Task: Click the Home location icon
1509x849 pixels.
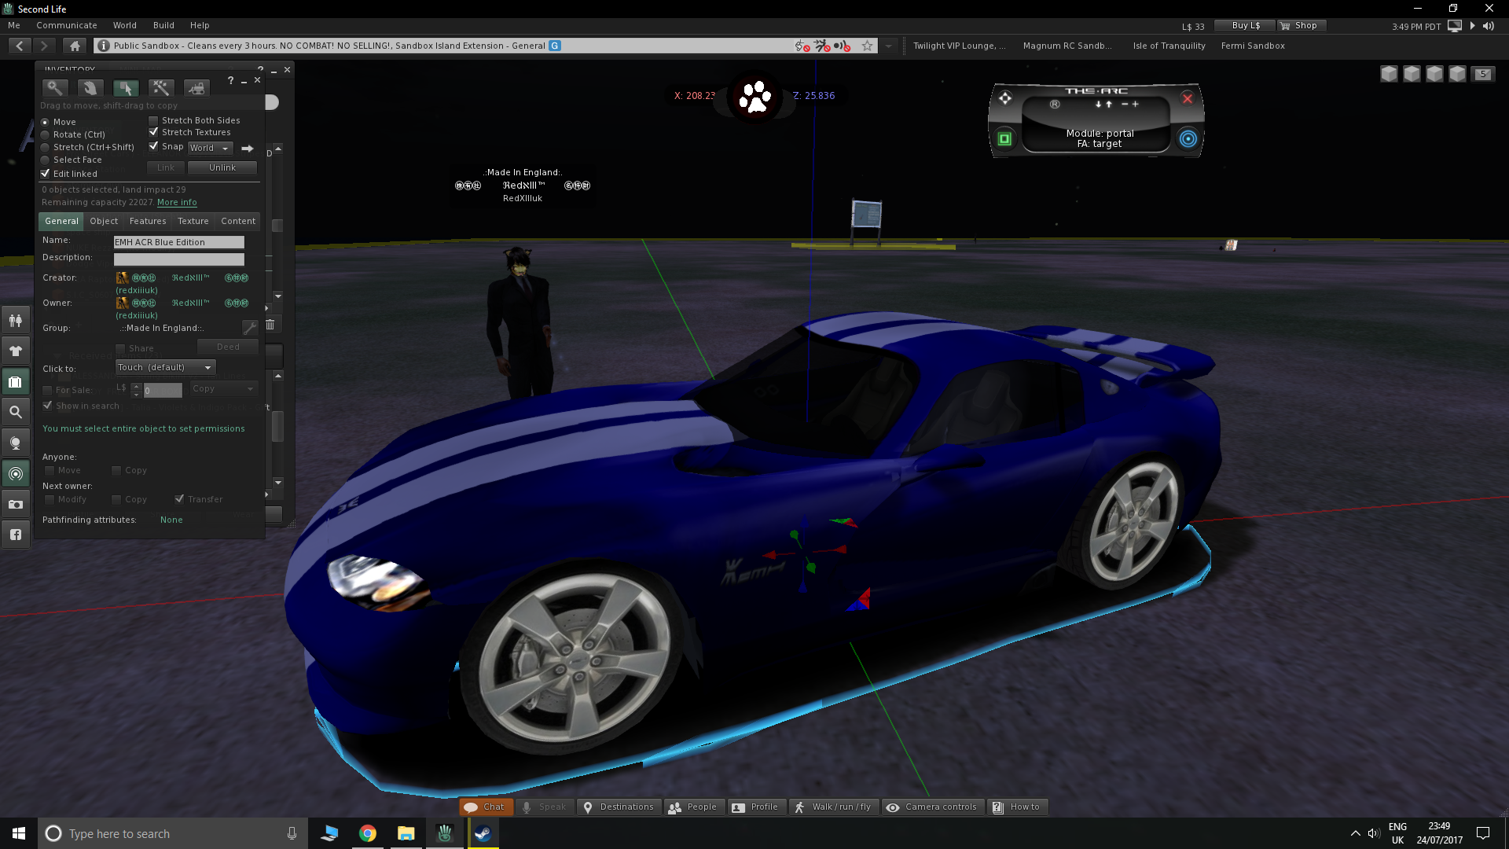Action: [x=75, y=46]
